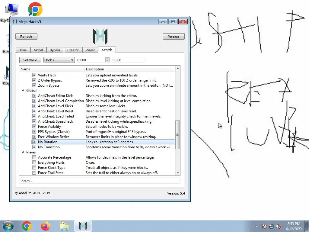Click the Mega Hack title bar icon
This screenshot has width=309, height=232.
15,21
